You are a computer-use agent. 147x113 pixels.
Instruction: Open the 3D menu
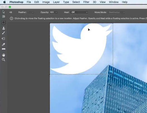click(94, 2)
